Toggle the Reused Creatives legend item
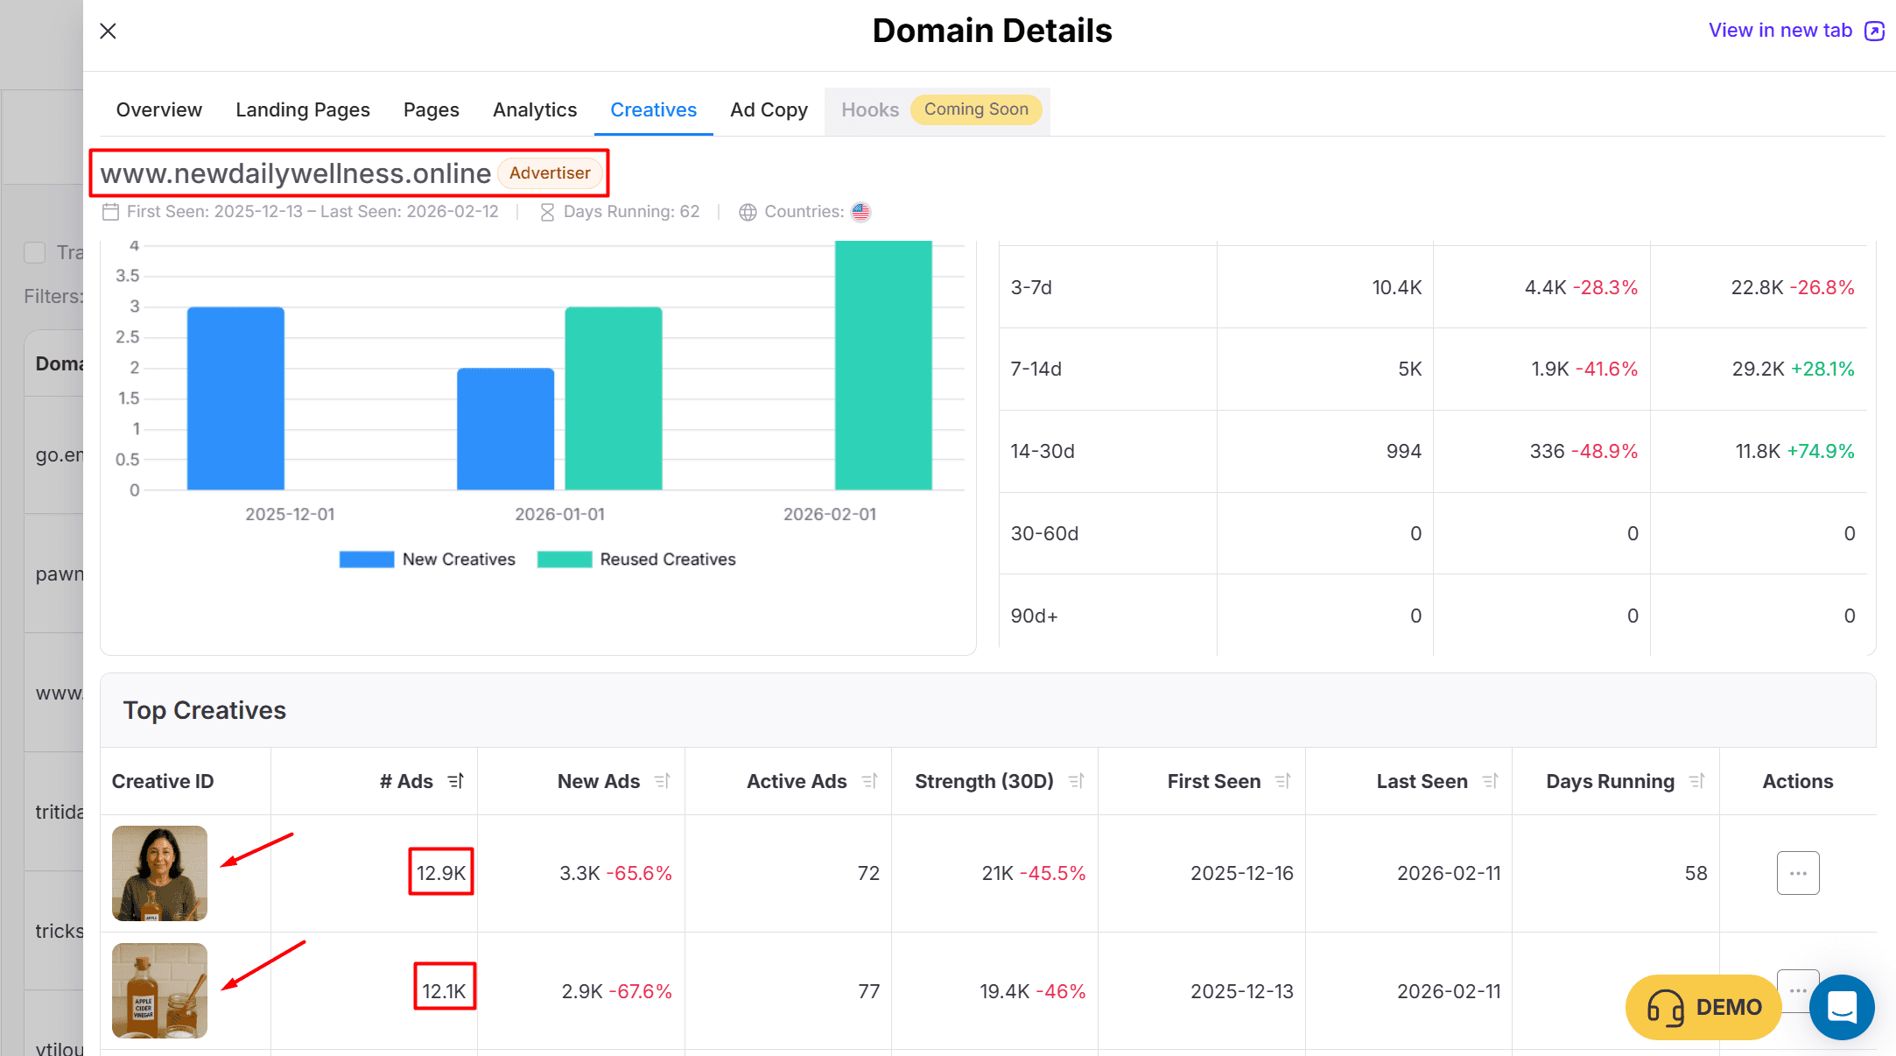 [636, 560]
